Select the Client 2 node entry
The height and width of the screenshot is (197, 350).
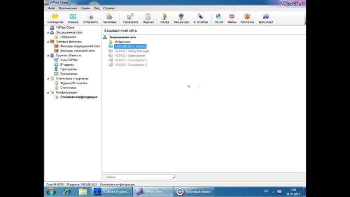[x=130, y=47]
